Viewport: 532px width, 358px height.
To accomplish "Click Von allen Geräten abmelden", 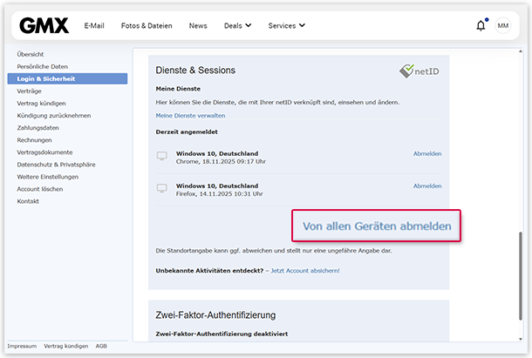I will (x=376, y=226).
